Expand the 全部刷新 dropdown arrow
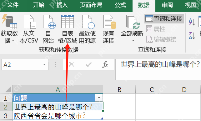This screenshot has width=201, height=121. [x=133, y=41]
